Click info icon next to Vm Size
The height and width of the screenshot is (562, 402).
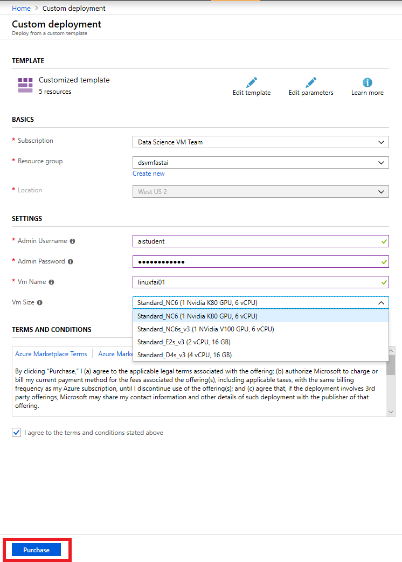[x=39, y=303]
